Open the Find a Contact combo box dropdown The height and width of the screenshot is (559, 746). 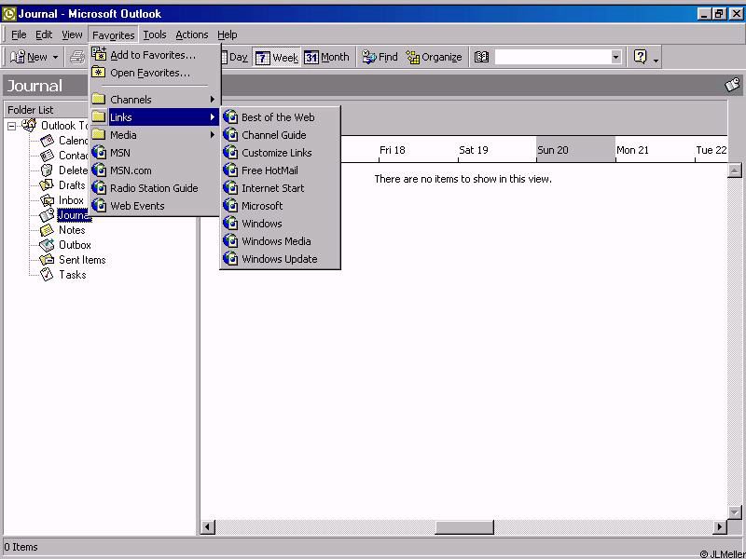click(x=615, y=57)
